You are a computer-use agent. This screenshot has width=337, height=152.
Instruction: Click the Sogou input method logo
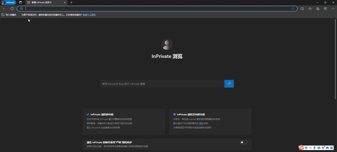point(301,147)
